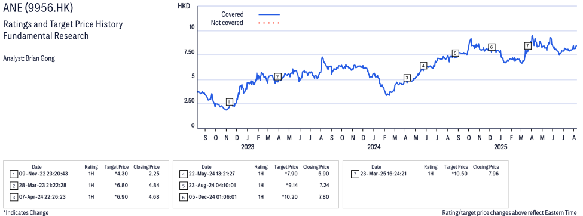Click 1H rating in the 22-May-24 row

click(261, 174)
